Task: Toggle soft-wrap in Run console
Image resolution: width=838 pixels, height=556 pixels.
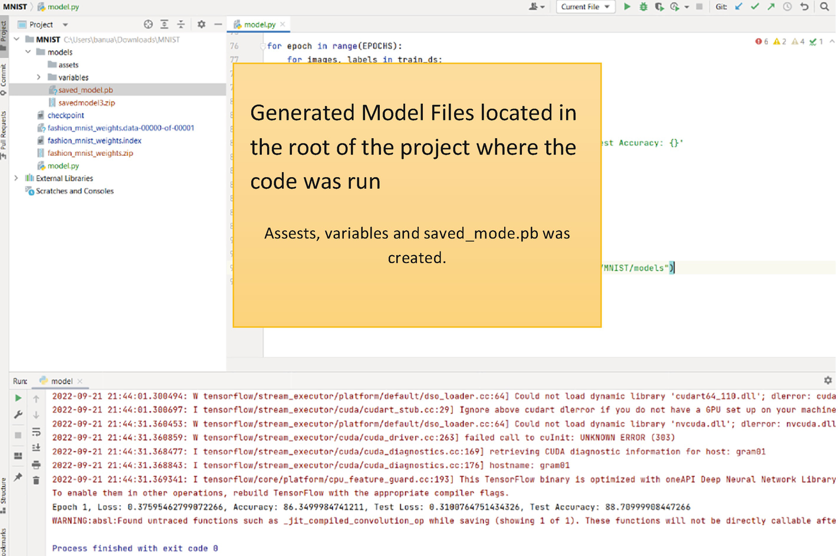Action: click(36, 431)
